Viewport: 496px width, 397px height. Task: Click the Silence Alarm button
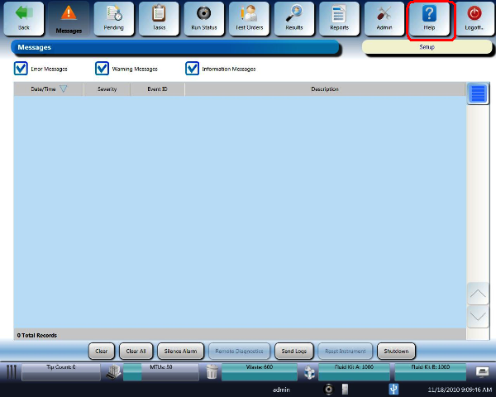click(x=179, y=351)
